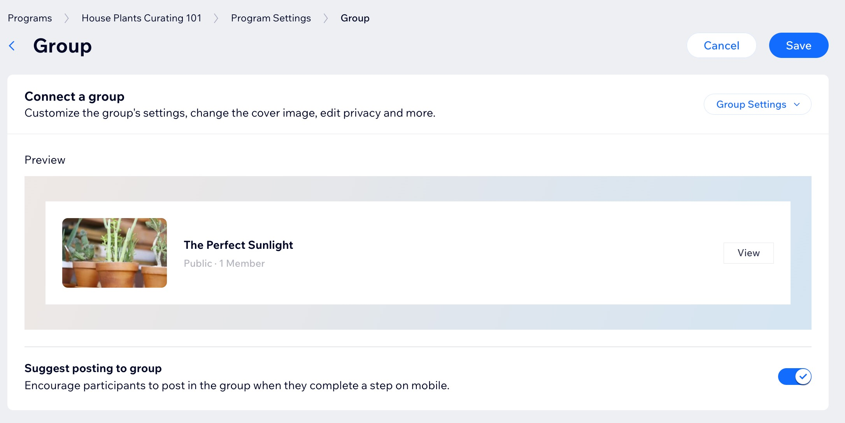Image resolution: width=845 pixels, height=423 pixels.
Task: Click the breadcrumb chevron after Programs
Action: click(67, 18)
